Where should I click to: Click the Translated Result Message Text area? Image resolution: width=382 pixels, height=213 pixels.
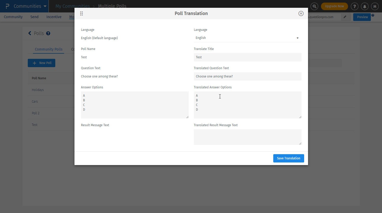tap(247, 137)
